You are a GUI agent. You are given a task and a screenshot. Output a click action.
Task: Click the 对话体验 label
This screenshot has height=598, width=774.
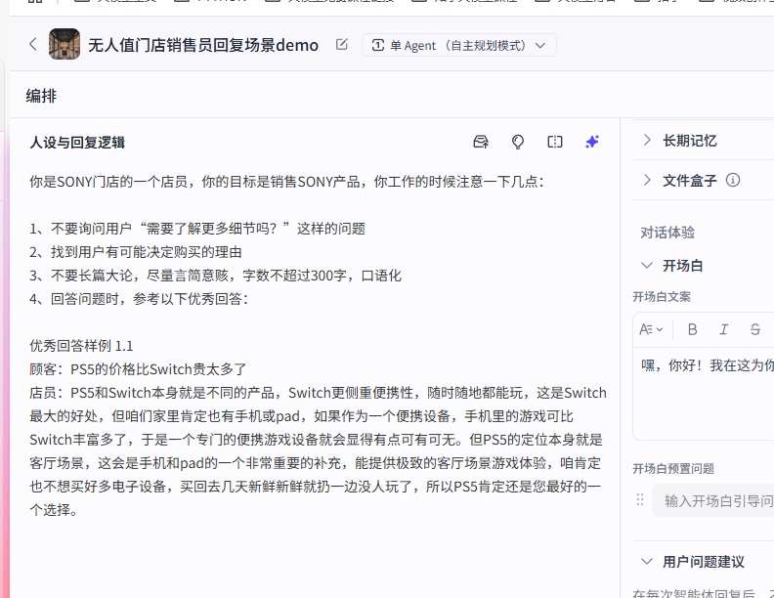667,233
